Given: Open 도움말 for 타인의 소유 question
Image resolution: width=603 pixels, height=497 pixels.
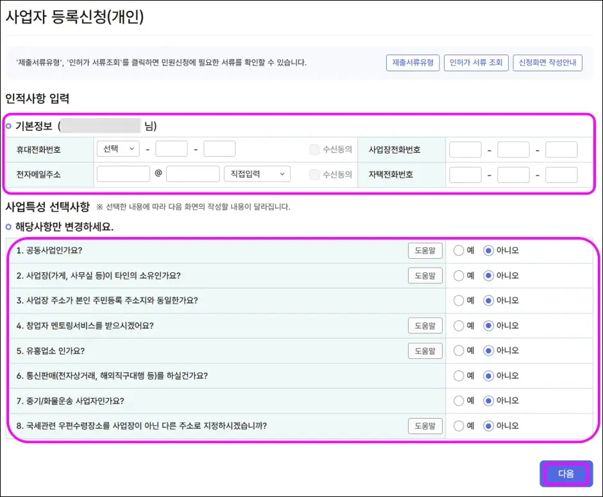Looking at the screenshot, I should click(x=425, y=275).
